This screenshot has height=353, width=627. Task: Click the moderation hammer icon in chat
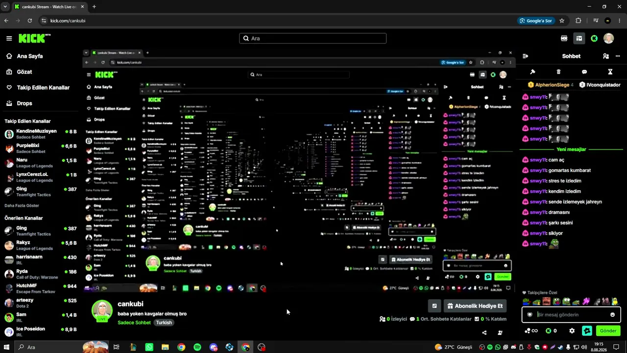[533, 72]
